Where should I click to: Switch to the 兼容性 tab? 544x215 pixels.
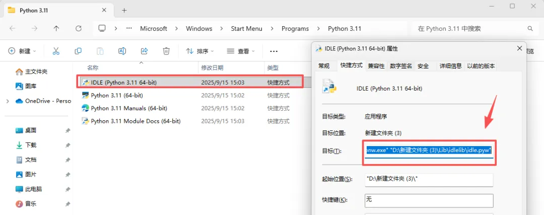(x=376, y=66)
